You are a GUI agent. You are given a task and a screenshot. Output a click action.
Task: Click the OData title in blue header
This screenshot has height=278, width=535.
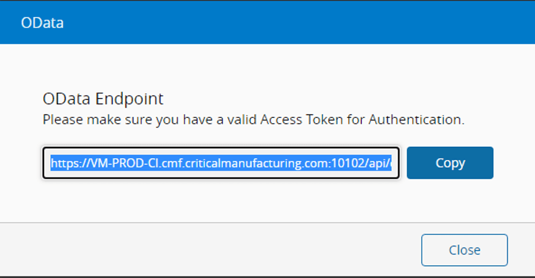pyautogui.click(x=42, y=23)
